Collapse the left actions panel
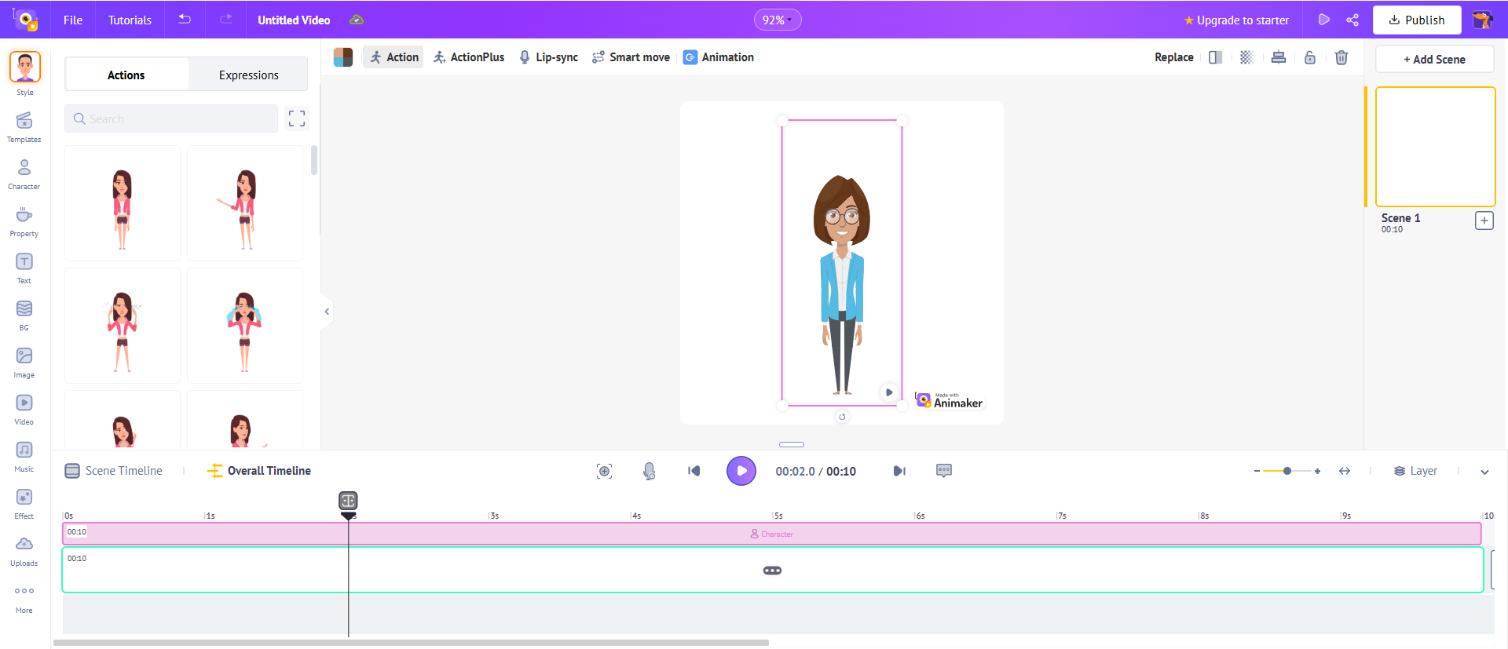The image size is (1508, 649). point(327,312)
